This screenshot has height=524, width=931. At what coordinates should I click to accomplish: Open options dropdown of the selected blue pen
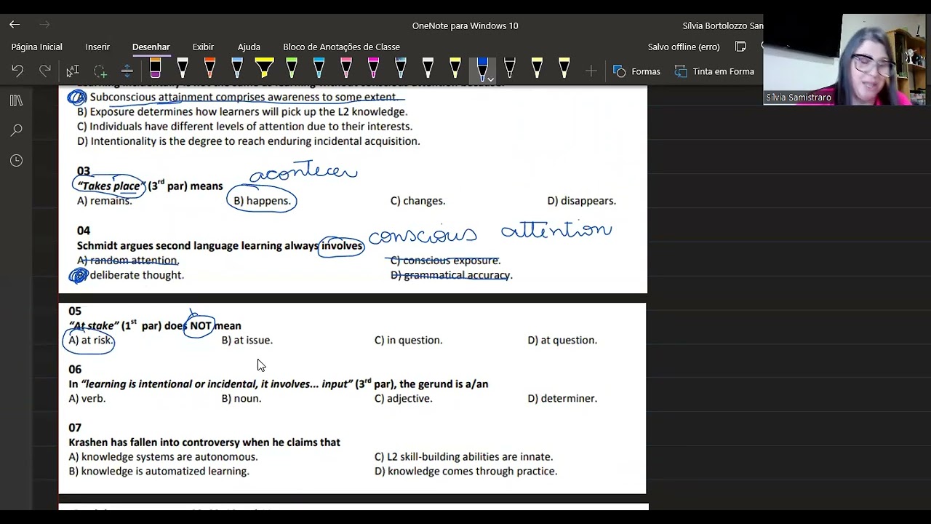[x=490, y=79]
